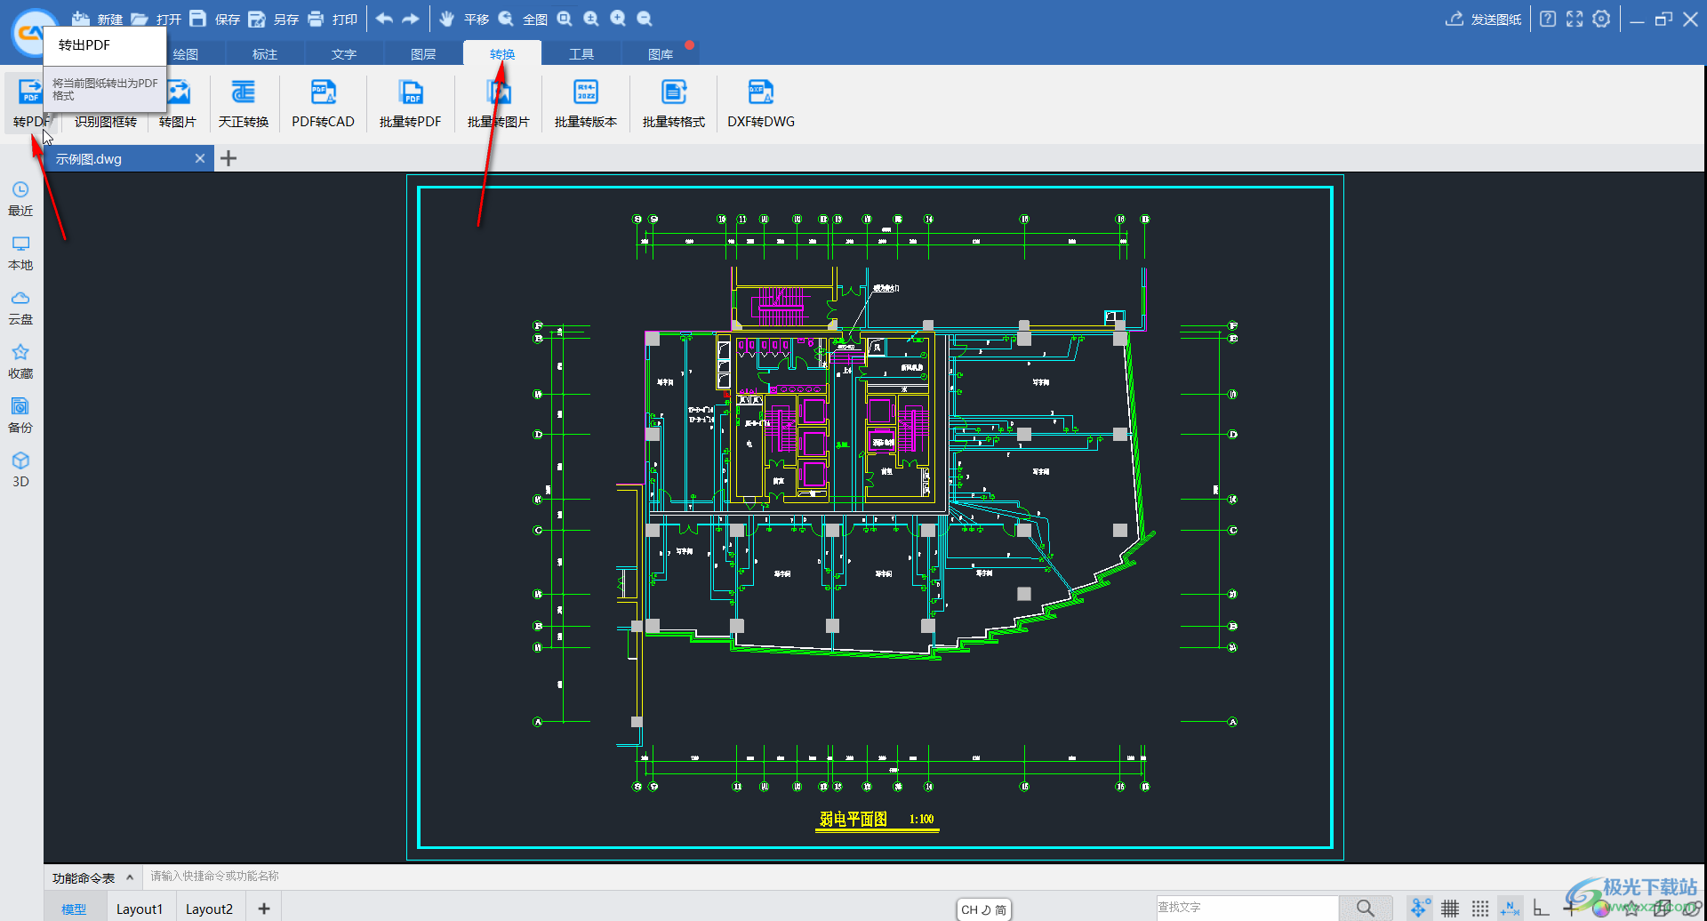This screenshot has width=1707, height=921.
Task: Open 云盘 cloud drive in sidebar
Action: [x=20, y=308]
